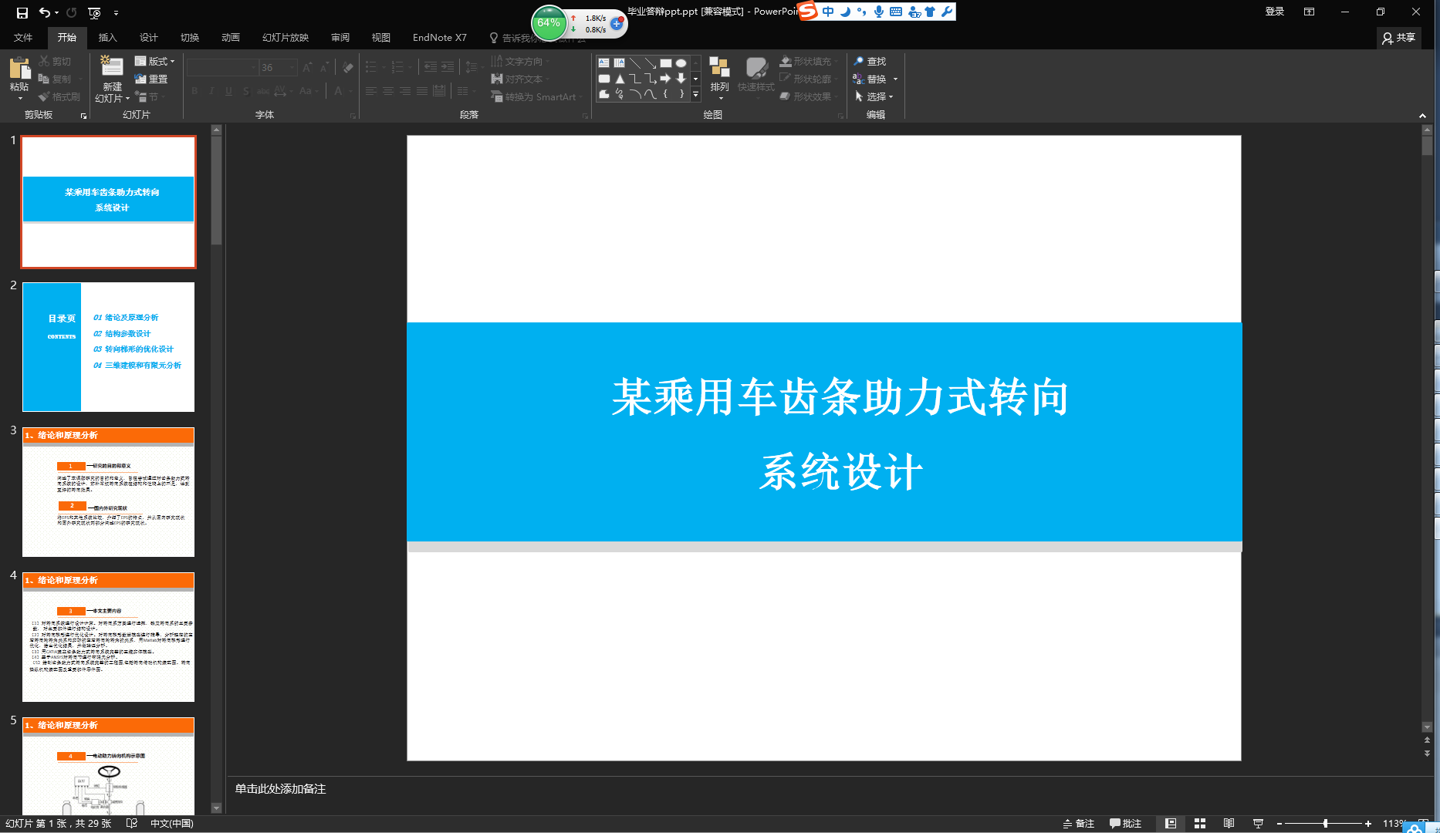Click the paste (粘贴) clipboard icon
The width and height of the screenshot is (1440, 833).
[x=19, y=69]
